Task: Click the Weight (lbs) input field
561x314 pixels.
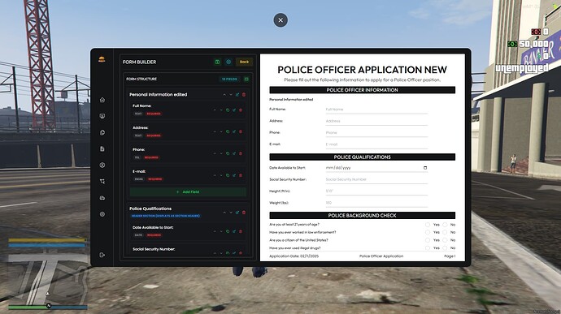Action: pos(376,203)
